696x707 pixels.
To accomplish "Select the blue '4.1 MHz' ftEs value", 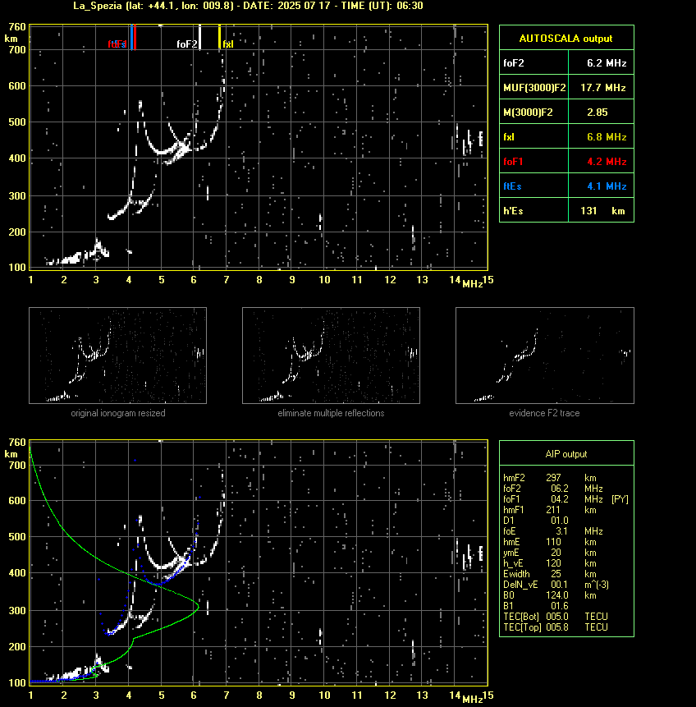I will [x=607, y=186].
